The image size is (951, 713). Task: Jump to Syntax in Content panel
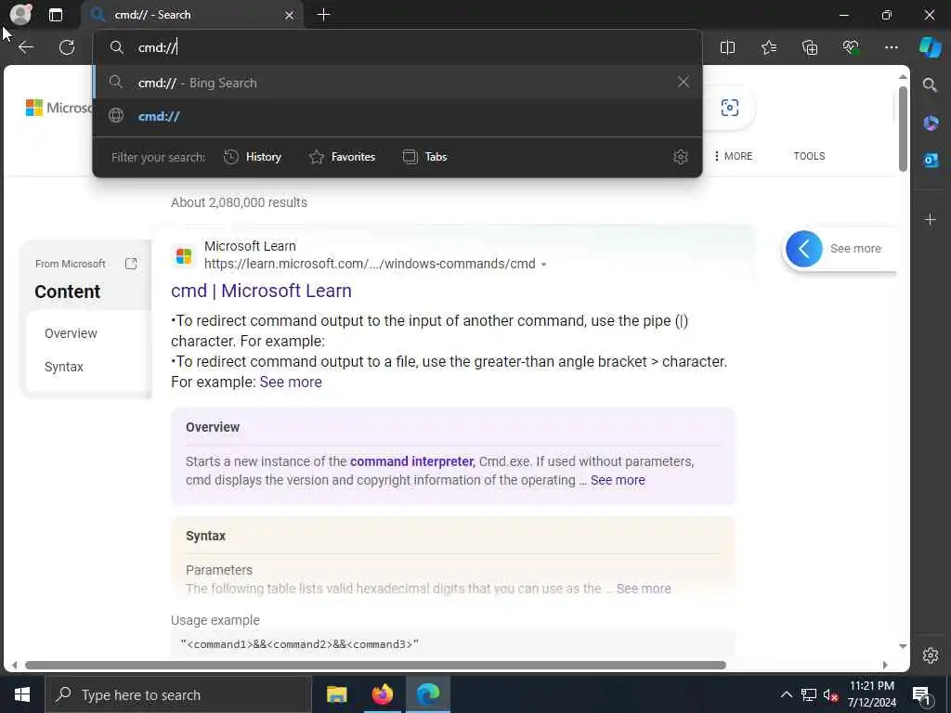point(64,367)
